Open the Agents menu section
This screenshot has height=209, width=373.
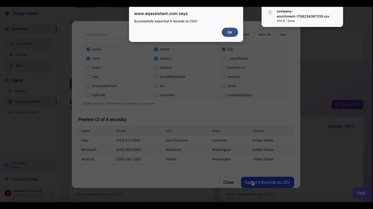pyautogui.click(x=17, y=80)
